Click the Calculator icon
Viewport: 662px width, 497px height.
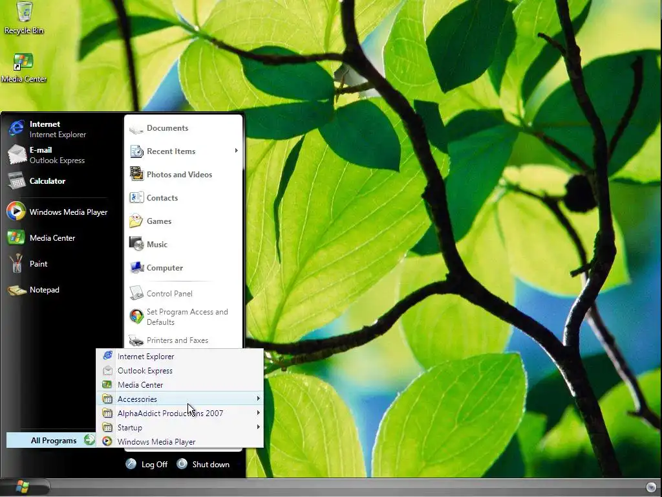[x=16, y=181]
